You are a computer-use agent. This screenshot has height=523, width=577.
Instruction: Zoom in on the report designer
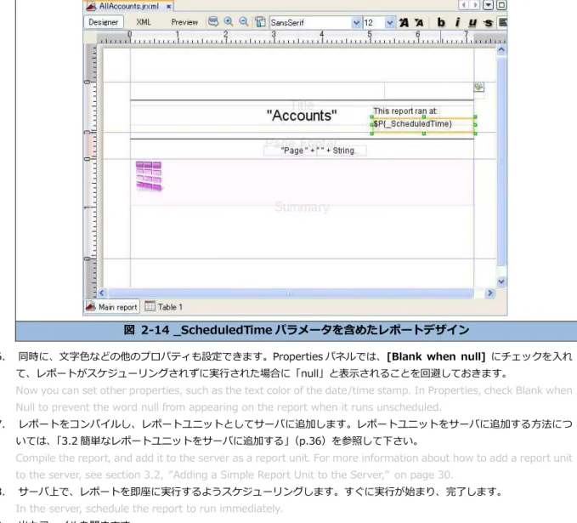tap(229, 22)
